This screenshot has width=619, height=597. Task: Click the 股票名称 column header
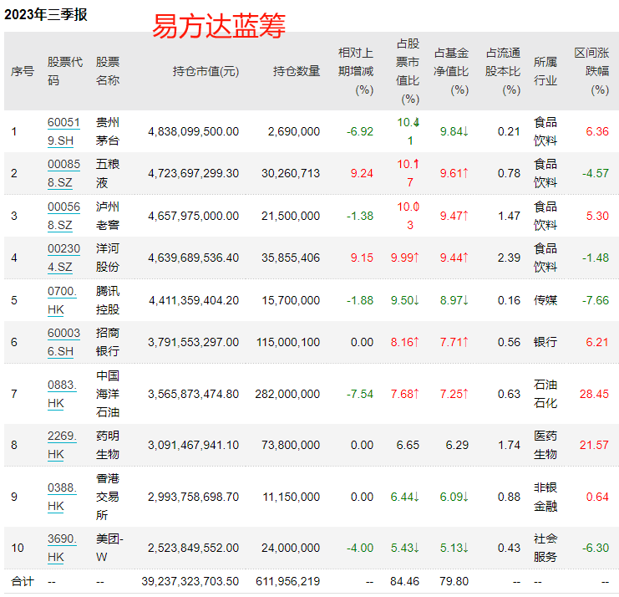click(x=108, y=72)
